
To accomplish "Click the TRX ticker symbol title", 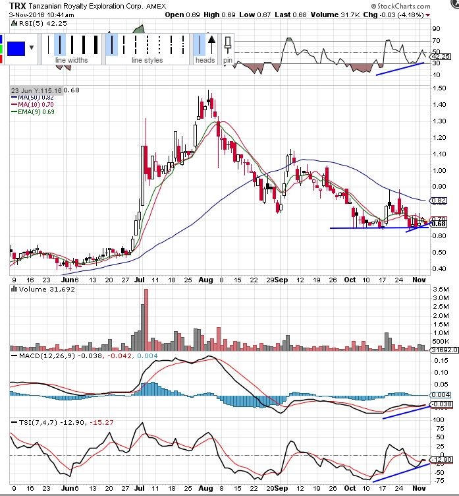I will click(17, 5).
